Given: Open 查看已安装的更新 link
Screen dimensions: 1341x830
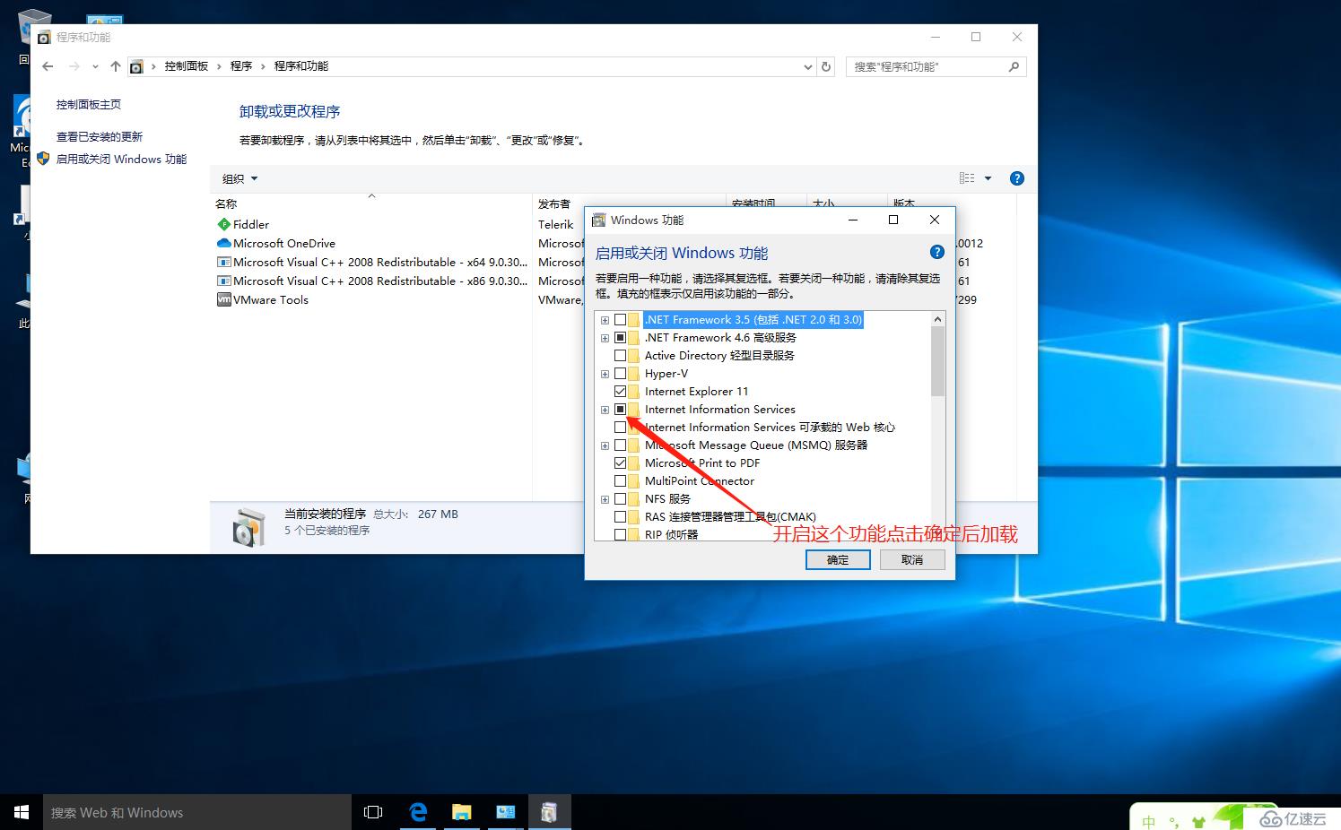Looking at the screenshot, I should 100,137.
